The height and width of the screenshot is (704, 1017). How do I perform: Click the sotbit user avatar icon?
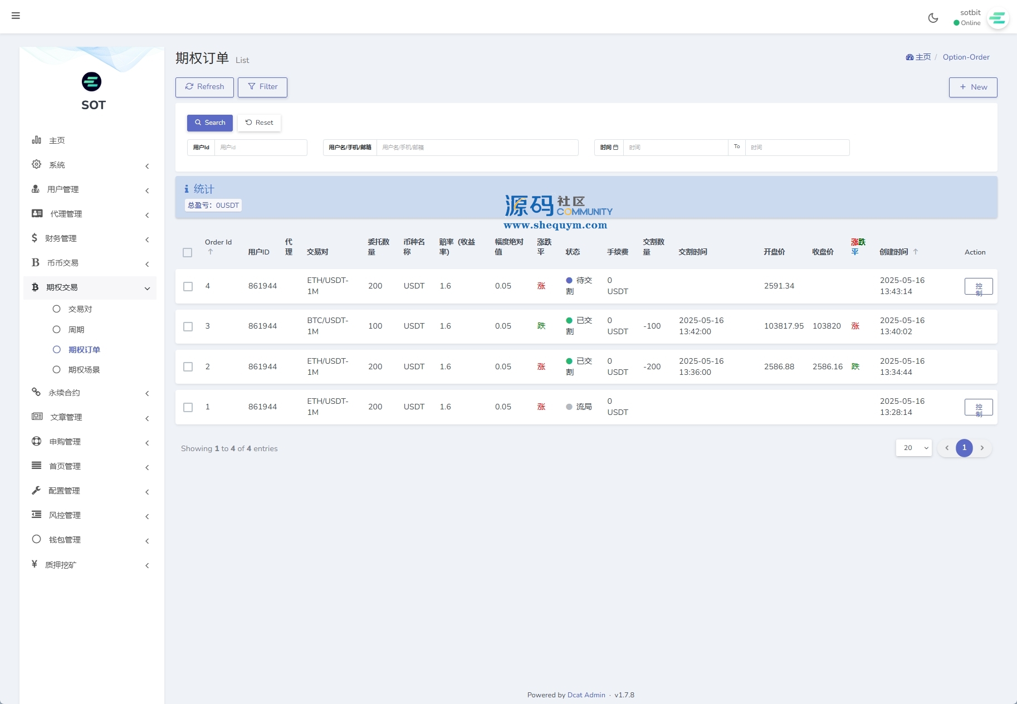click(x=998, y=18)
